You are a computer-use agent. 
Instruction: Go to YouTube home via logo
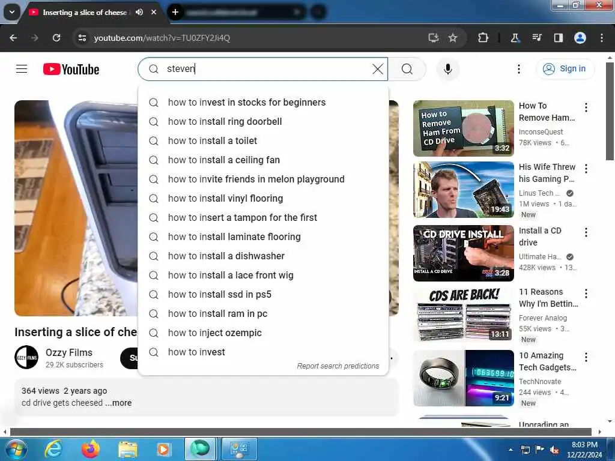71,70
